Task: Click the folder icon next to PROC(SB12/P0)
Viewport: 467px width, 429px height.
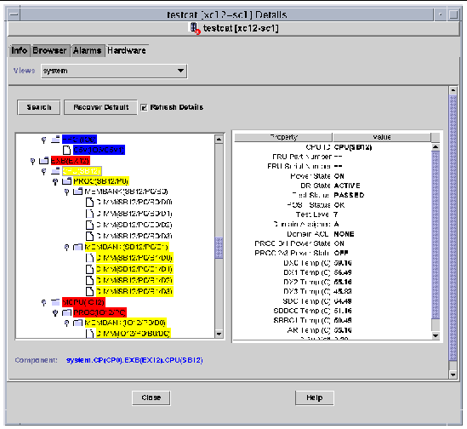Action: click(x=66, y=181)
